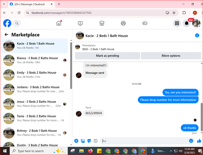203x155 pixels.
Task: Choose a GIF from the composer
Action: [95, 141]
